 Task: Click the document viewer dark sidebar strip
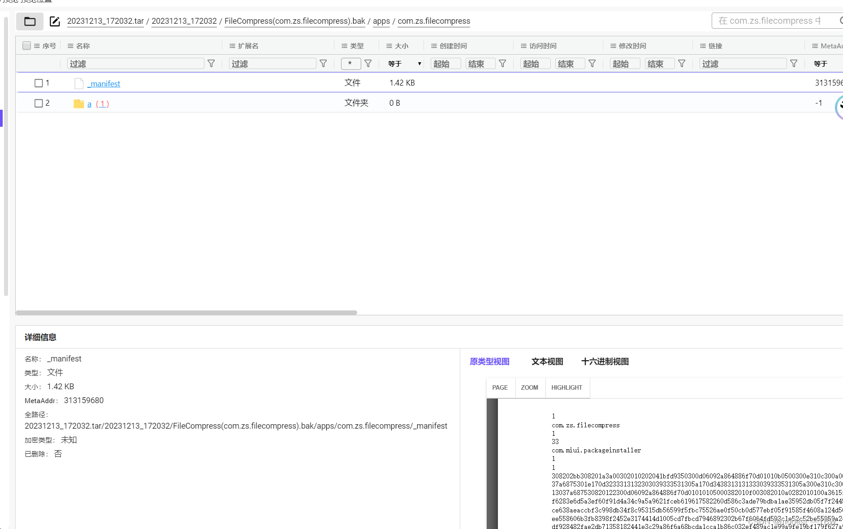coord(492,464)
